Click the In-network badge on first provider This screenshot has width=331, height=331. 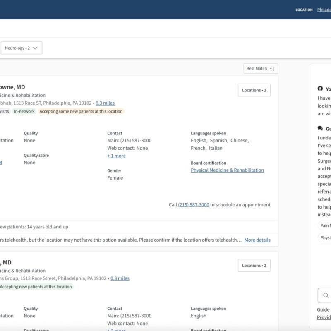(x=24, y=111)
